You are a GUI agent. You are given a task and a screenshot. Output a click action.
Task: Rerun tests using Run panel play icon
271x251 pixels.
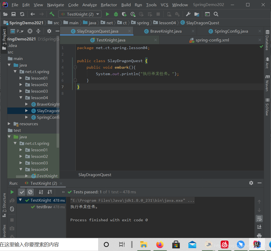[x=12, y=192]
